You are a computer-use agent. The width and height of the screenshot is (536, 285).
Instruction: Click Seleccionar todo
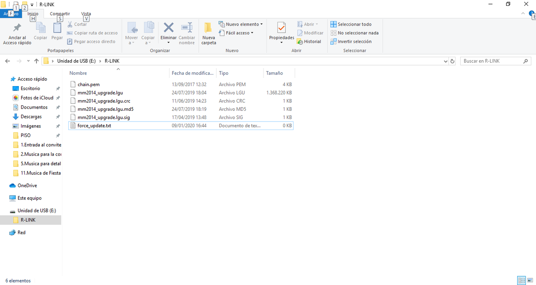point(351,24)
